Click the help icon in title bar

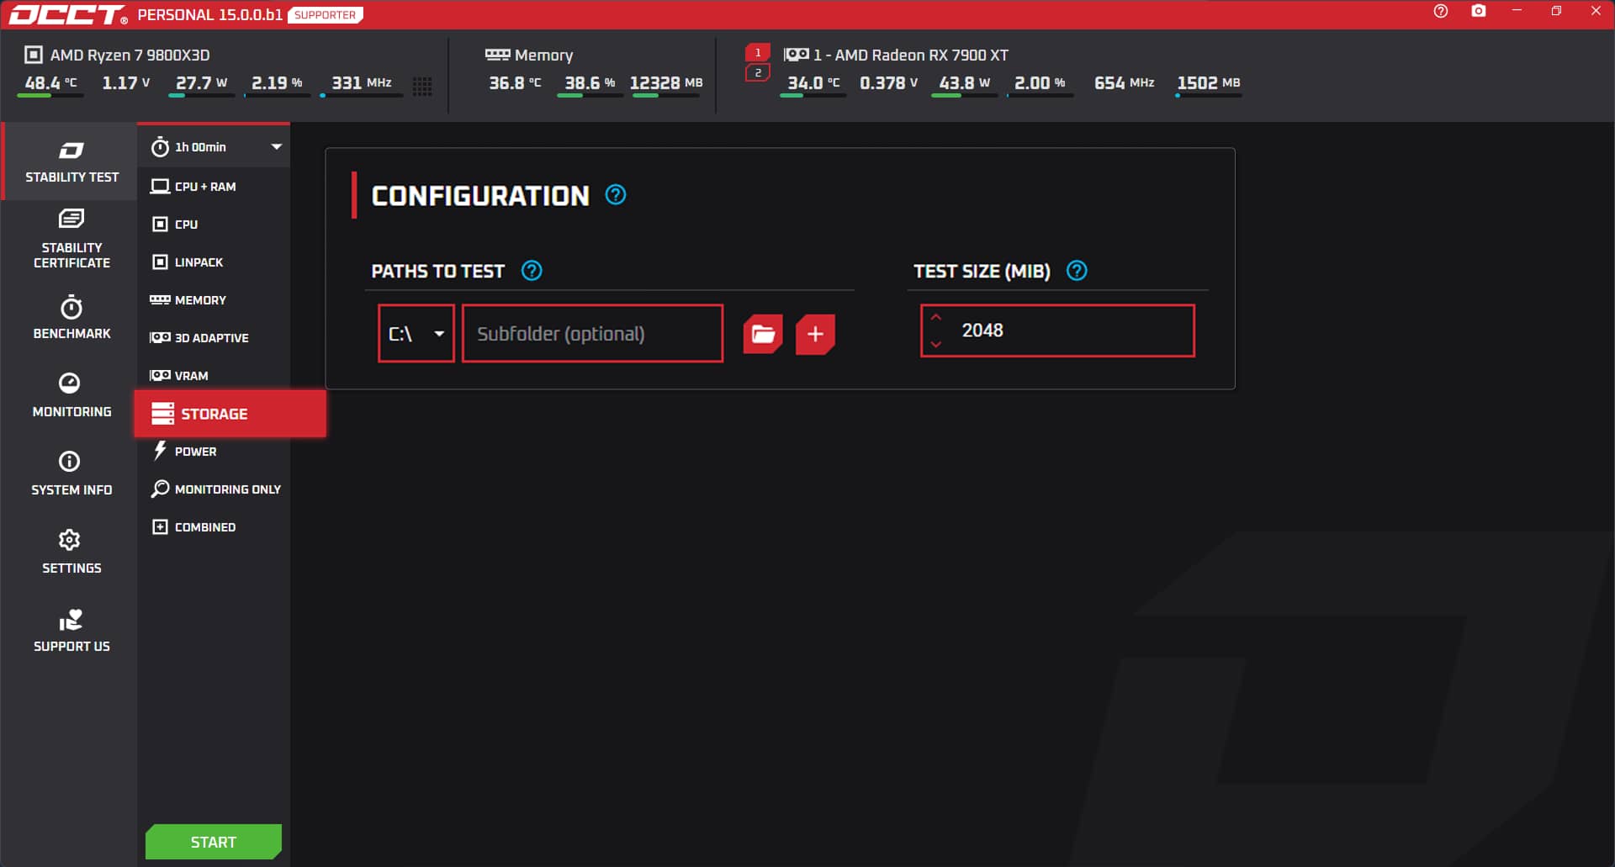tap(1441, 12)
